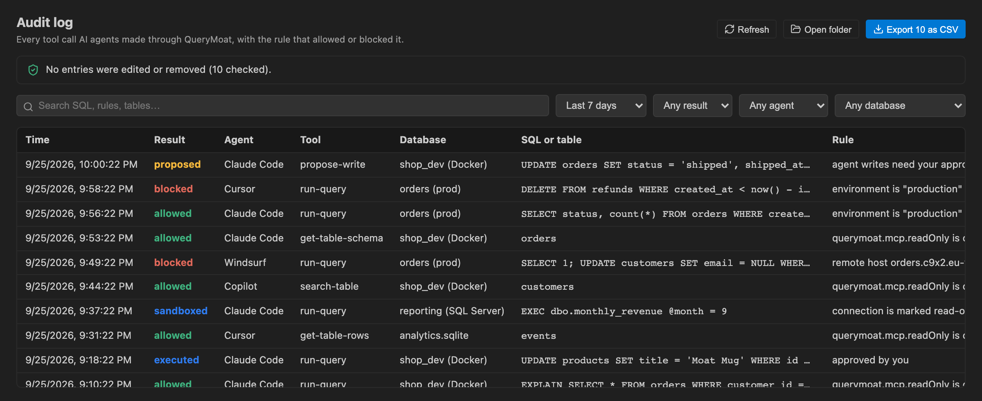
Task: Click the approved by you rule
Action: (870, 360)
